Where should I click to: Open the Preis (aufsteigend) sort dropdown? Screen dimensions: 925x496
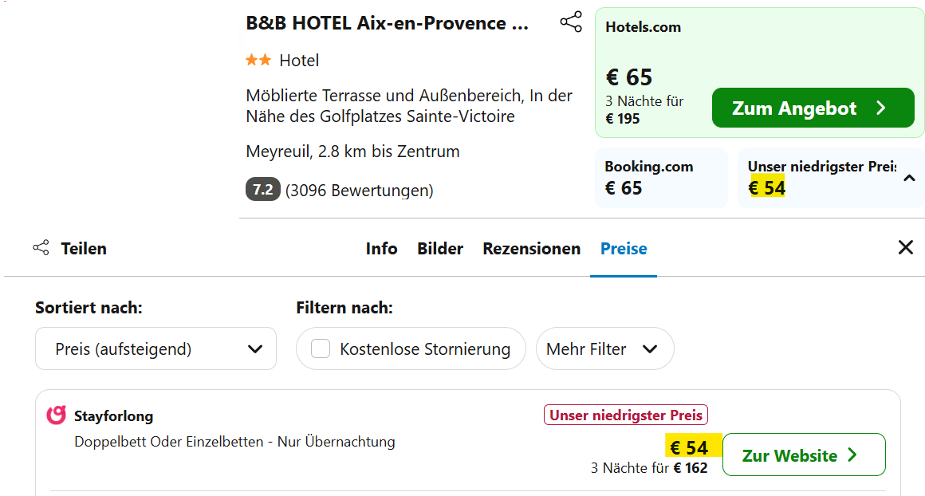[x=155, y=348]
